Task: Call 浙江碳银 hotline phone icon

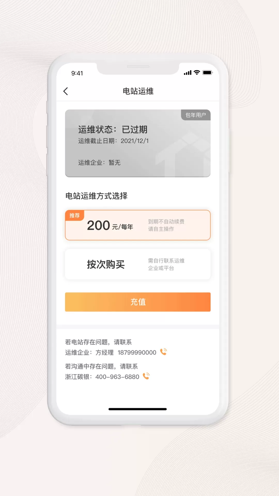Action: coord(146,376)
